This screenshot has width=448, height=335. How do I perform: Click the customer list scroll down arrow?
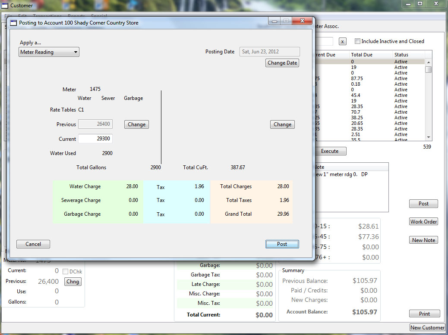click(428, 137)
